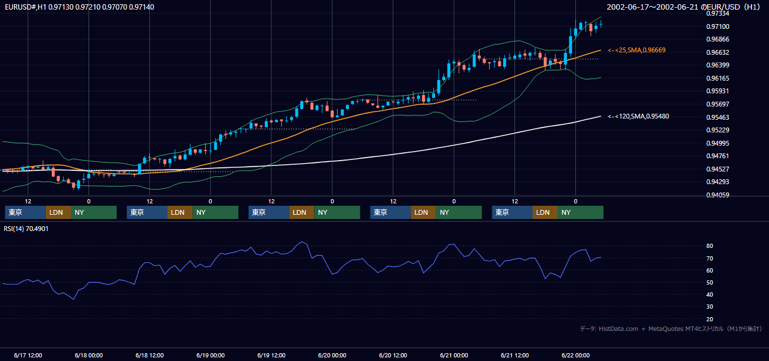This screenshot has height=361, width=769.
Task: Select the 6/19 12:00 time axis label
Action: [271, 355]
